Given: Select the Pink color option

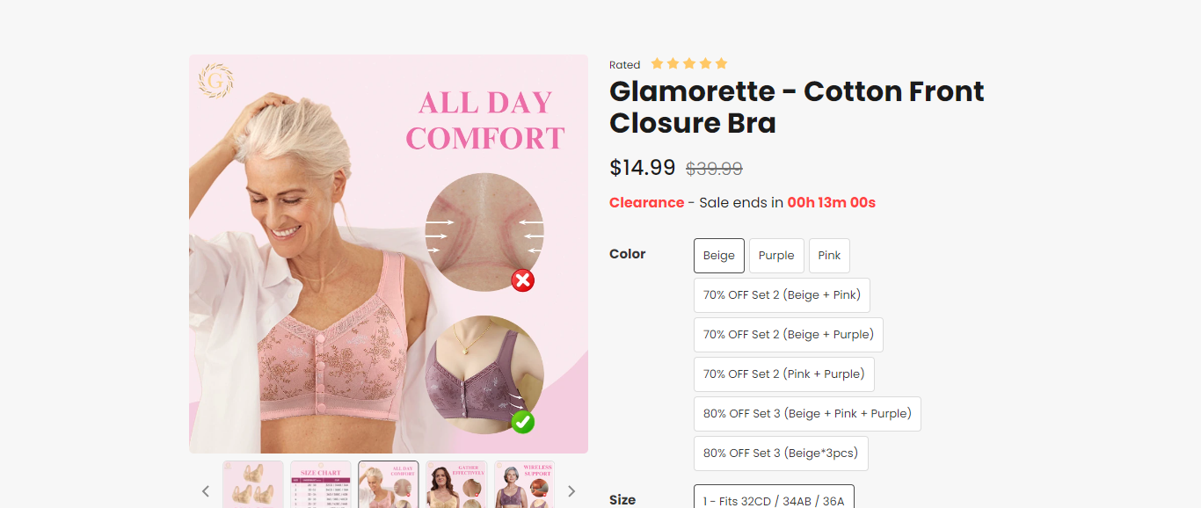Looking at the screenshot, I should click(x=829, y=255).
